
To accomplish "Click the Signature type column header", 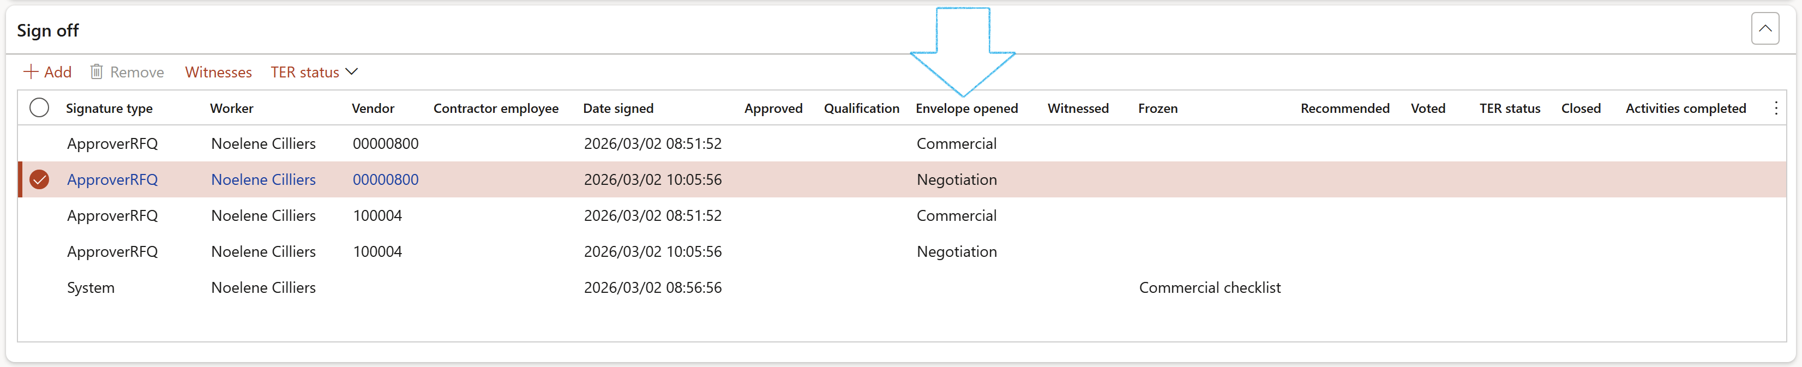I will point(109,109).
